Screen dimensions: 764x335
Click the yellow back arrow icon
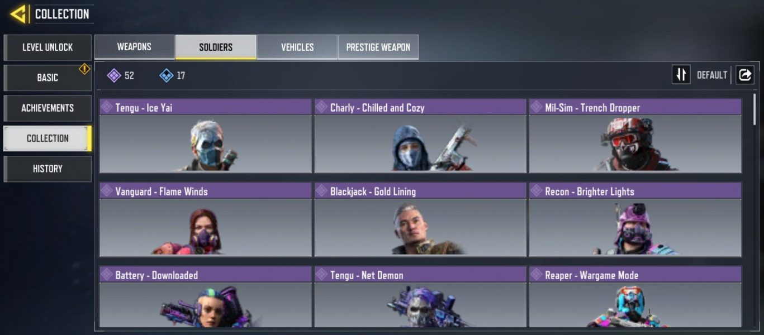18,13
